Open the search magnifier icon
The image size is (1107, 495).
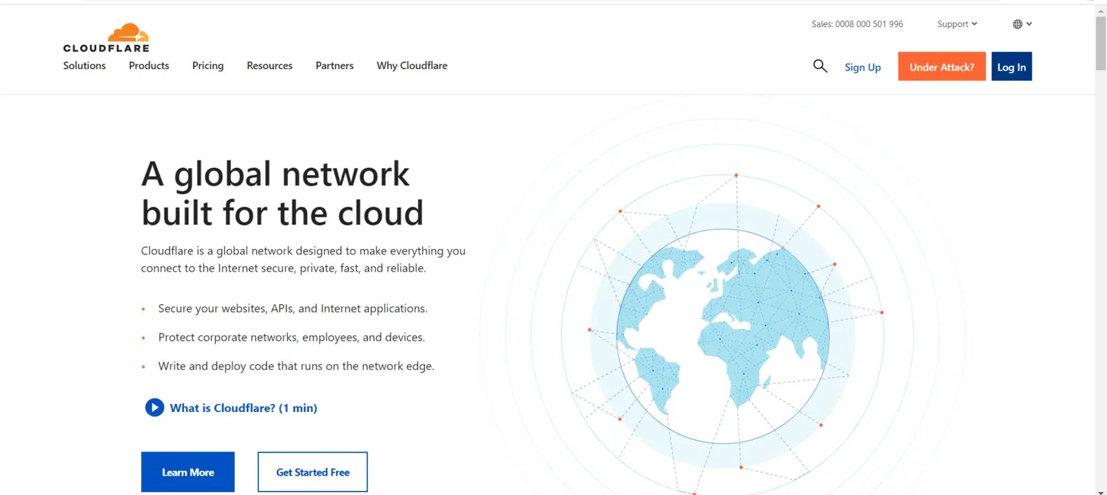(x=820, y=66)
